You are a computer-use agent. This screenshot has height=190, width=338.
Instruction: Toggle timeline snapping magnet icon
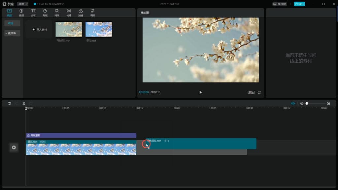(x=292, y=103)
